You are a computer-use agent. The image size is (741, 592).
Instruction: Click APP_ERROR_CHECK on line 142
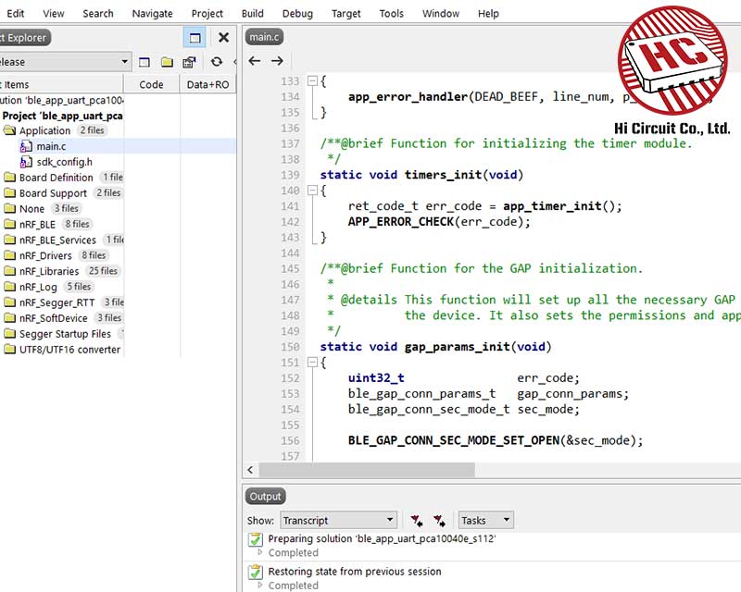coord(401,222)
